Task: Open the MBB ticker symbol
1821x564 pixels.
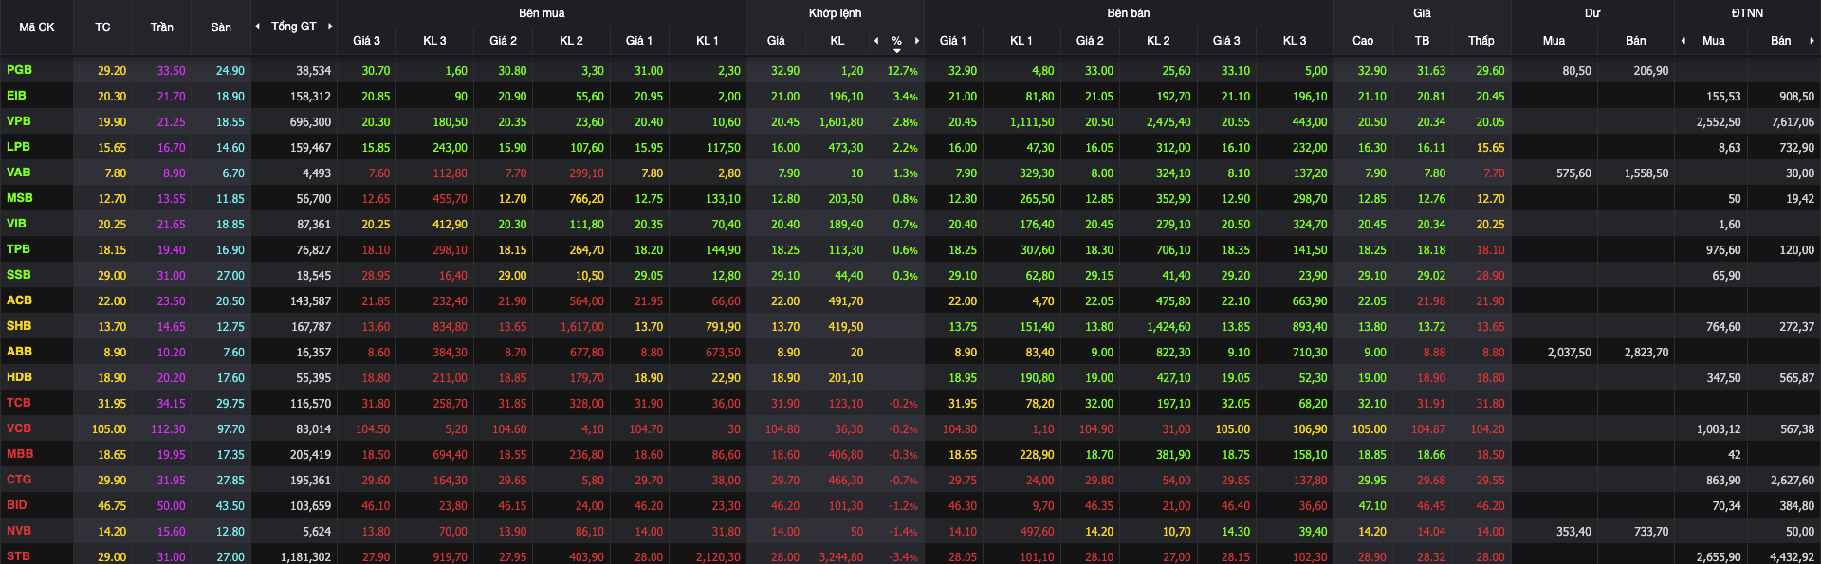Action: tap(20, 454)
